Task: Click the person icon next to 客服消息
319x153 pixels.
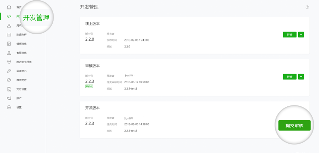Action: 9,53
